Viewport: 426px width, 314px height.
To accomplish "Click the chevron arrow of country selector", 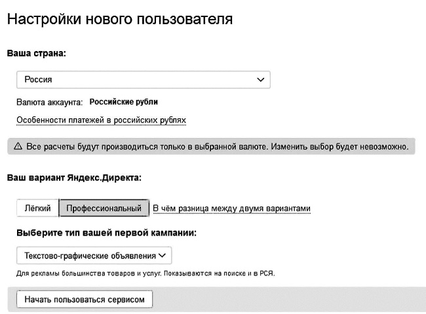I will [261, 79].
